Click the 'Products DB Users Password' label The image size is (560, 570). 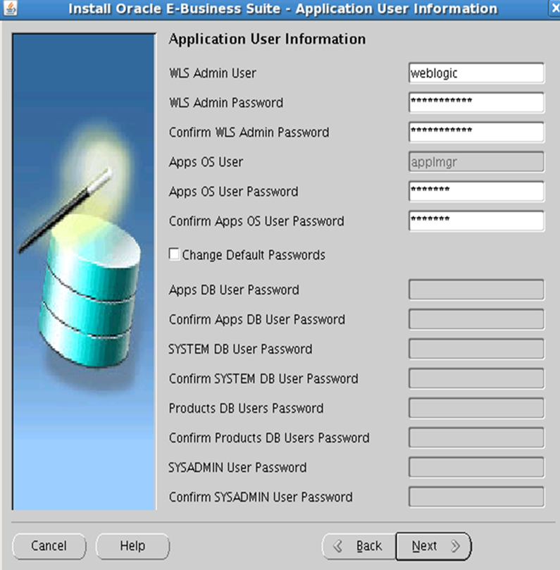246,408
